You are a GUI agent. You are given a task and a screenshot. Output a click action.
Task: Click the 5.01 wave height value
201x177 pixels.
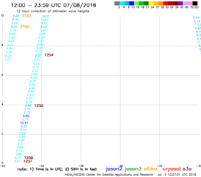pos(37,60)
